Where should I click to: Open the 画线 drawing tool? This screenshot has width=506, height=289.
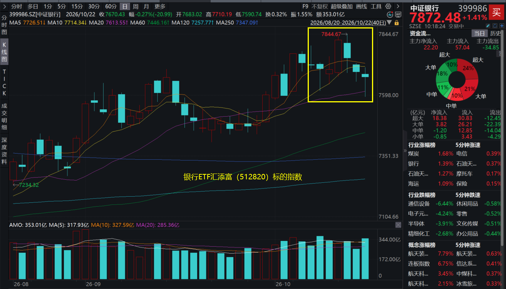click(362, 6)
